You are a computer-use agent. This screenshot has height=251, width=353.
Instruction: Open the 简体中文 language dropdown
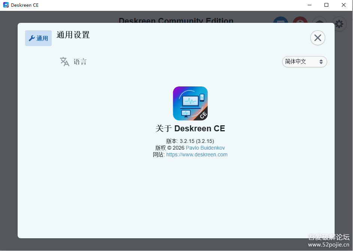pyautogui.click(x=304, y=62)
